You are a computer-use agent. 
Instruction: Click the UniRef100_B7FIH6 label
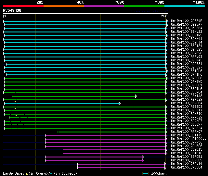pos(187,75)
